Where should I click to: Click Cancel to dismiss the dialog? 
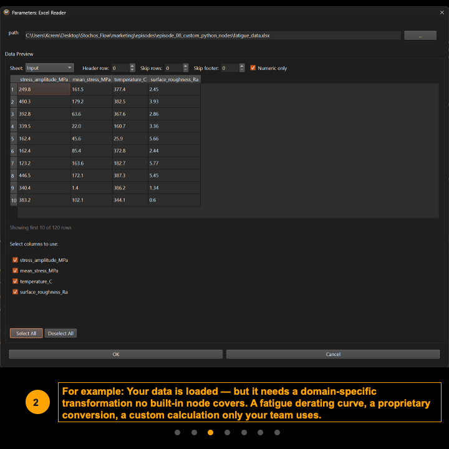(x=333, y=354)
